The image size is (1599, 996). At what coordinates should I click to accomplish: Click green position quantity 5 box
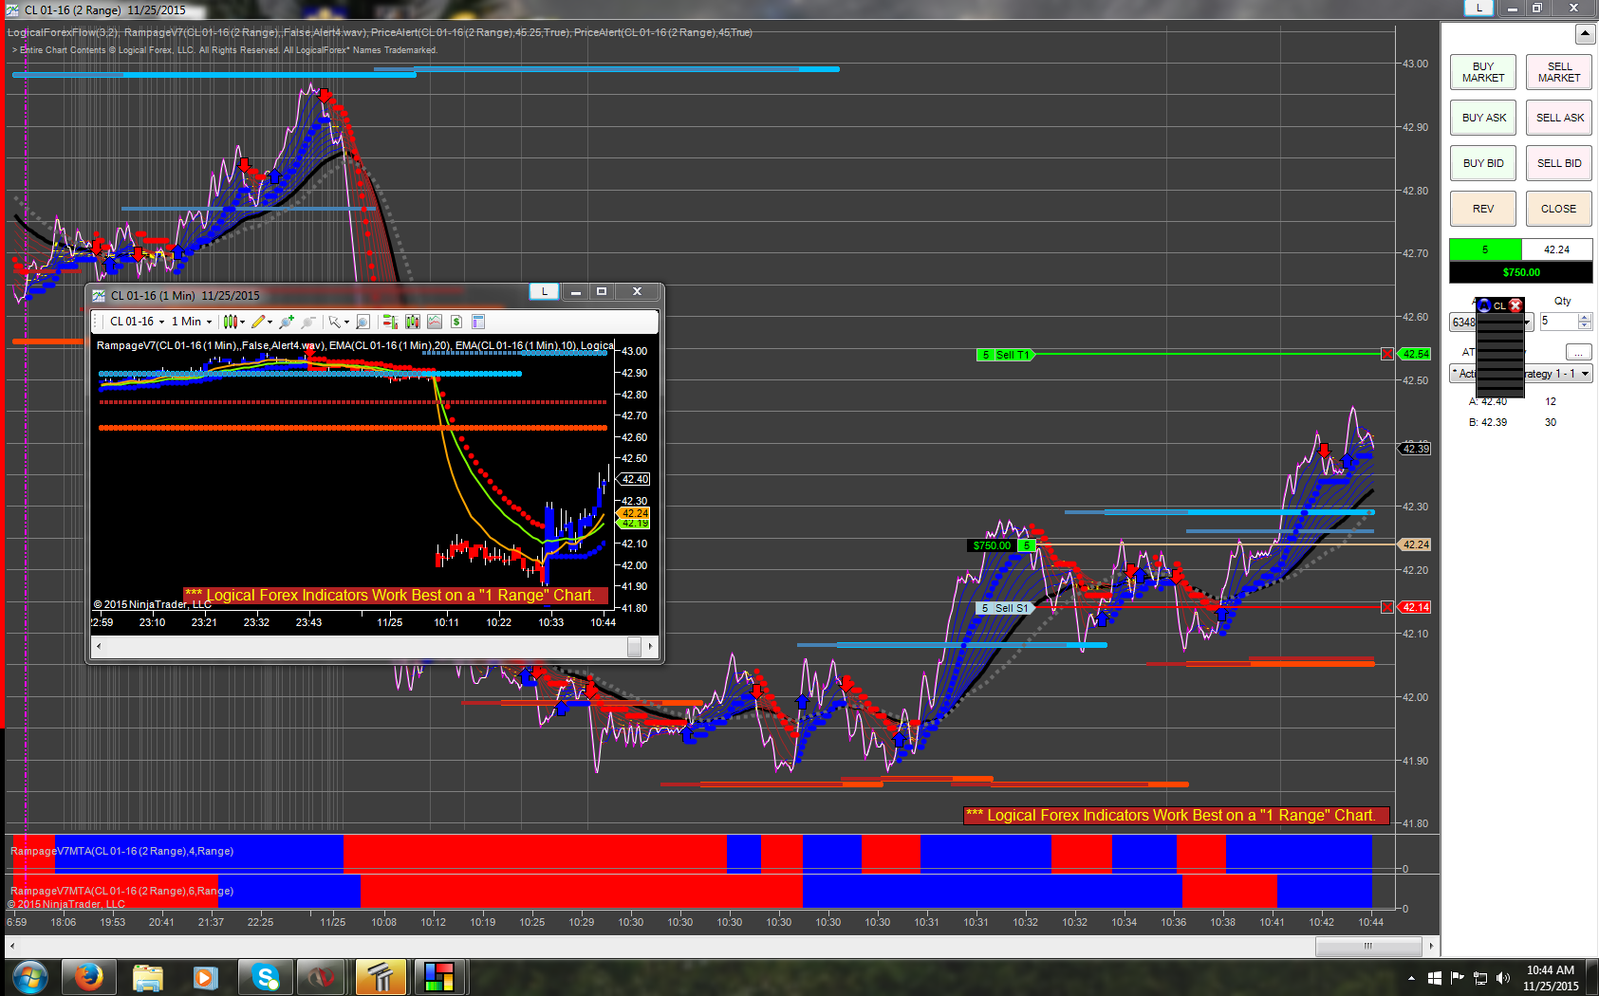tap(1485, 249)
